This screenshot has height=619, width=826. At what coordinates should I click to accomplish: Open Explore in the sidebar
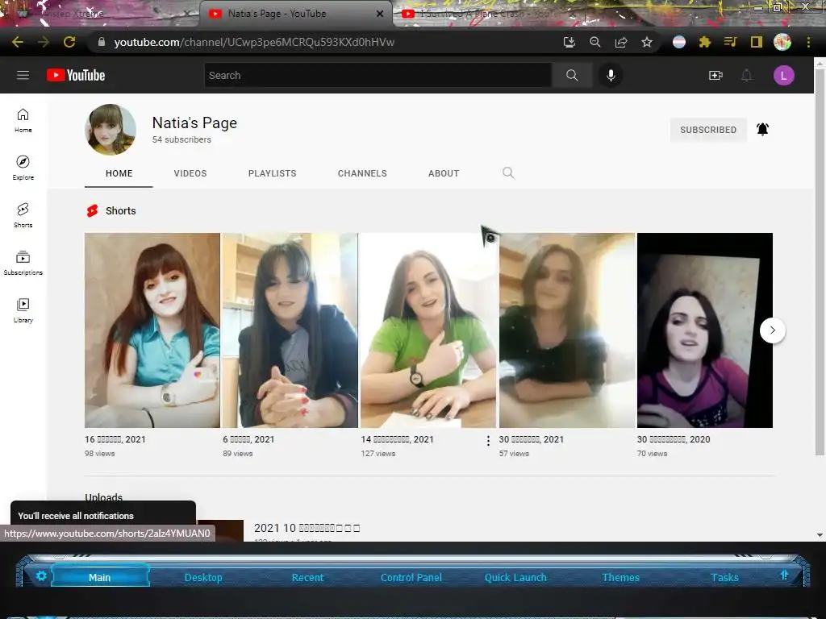23,168
